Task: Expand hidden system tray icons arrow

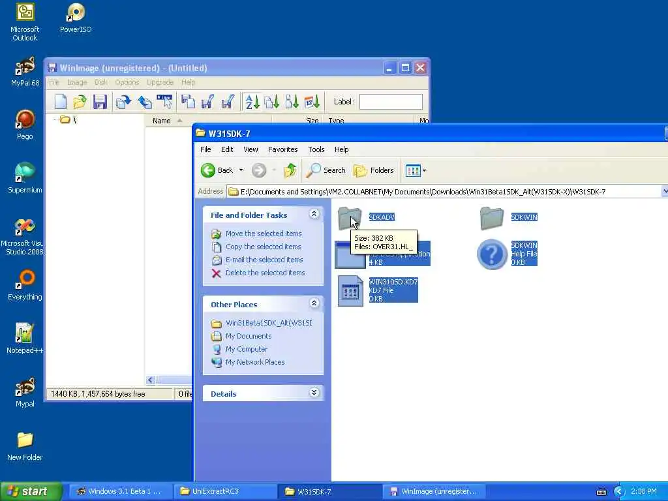Action: click(618, 492)
